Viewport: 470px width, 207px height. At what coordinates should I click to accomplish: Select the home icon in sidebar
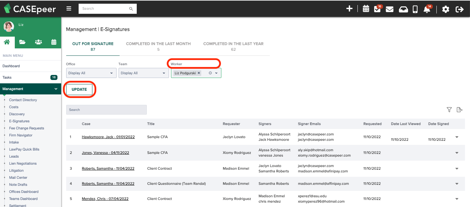point(7,42)
